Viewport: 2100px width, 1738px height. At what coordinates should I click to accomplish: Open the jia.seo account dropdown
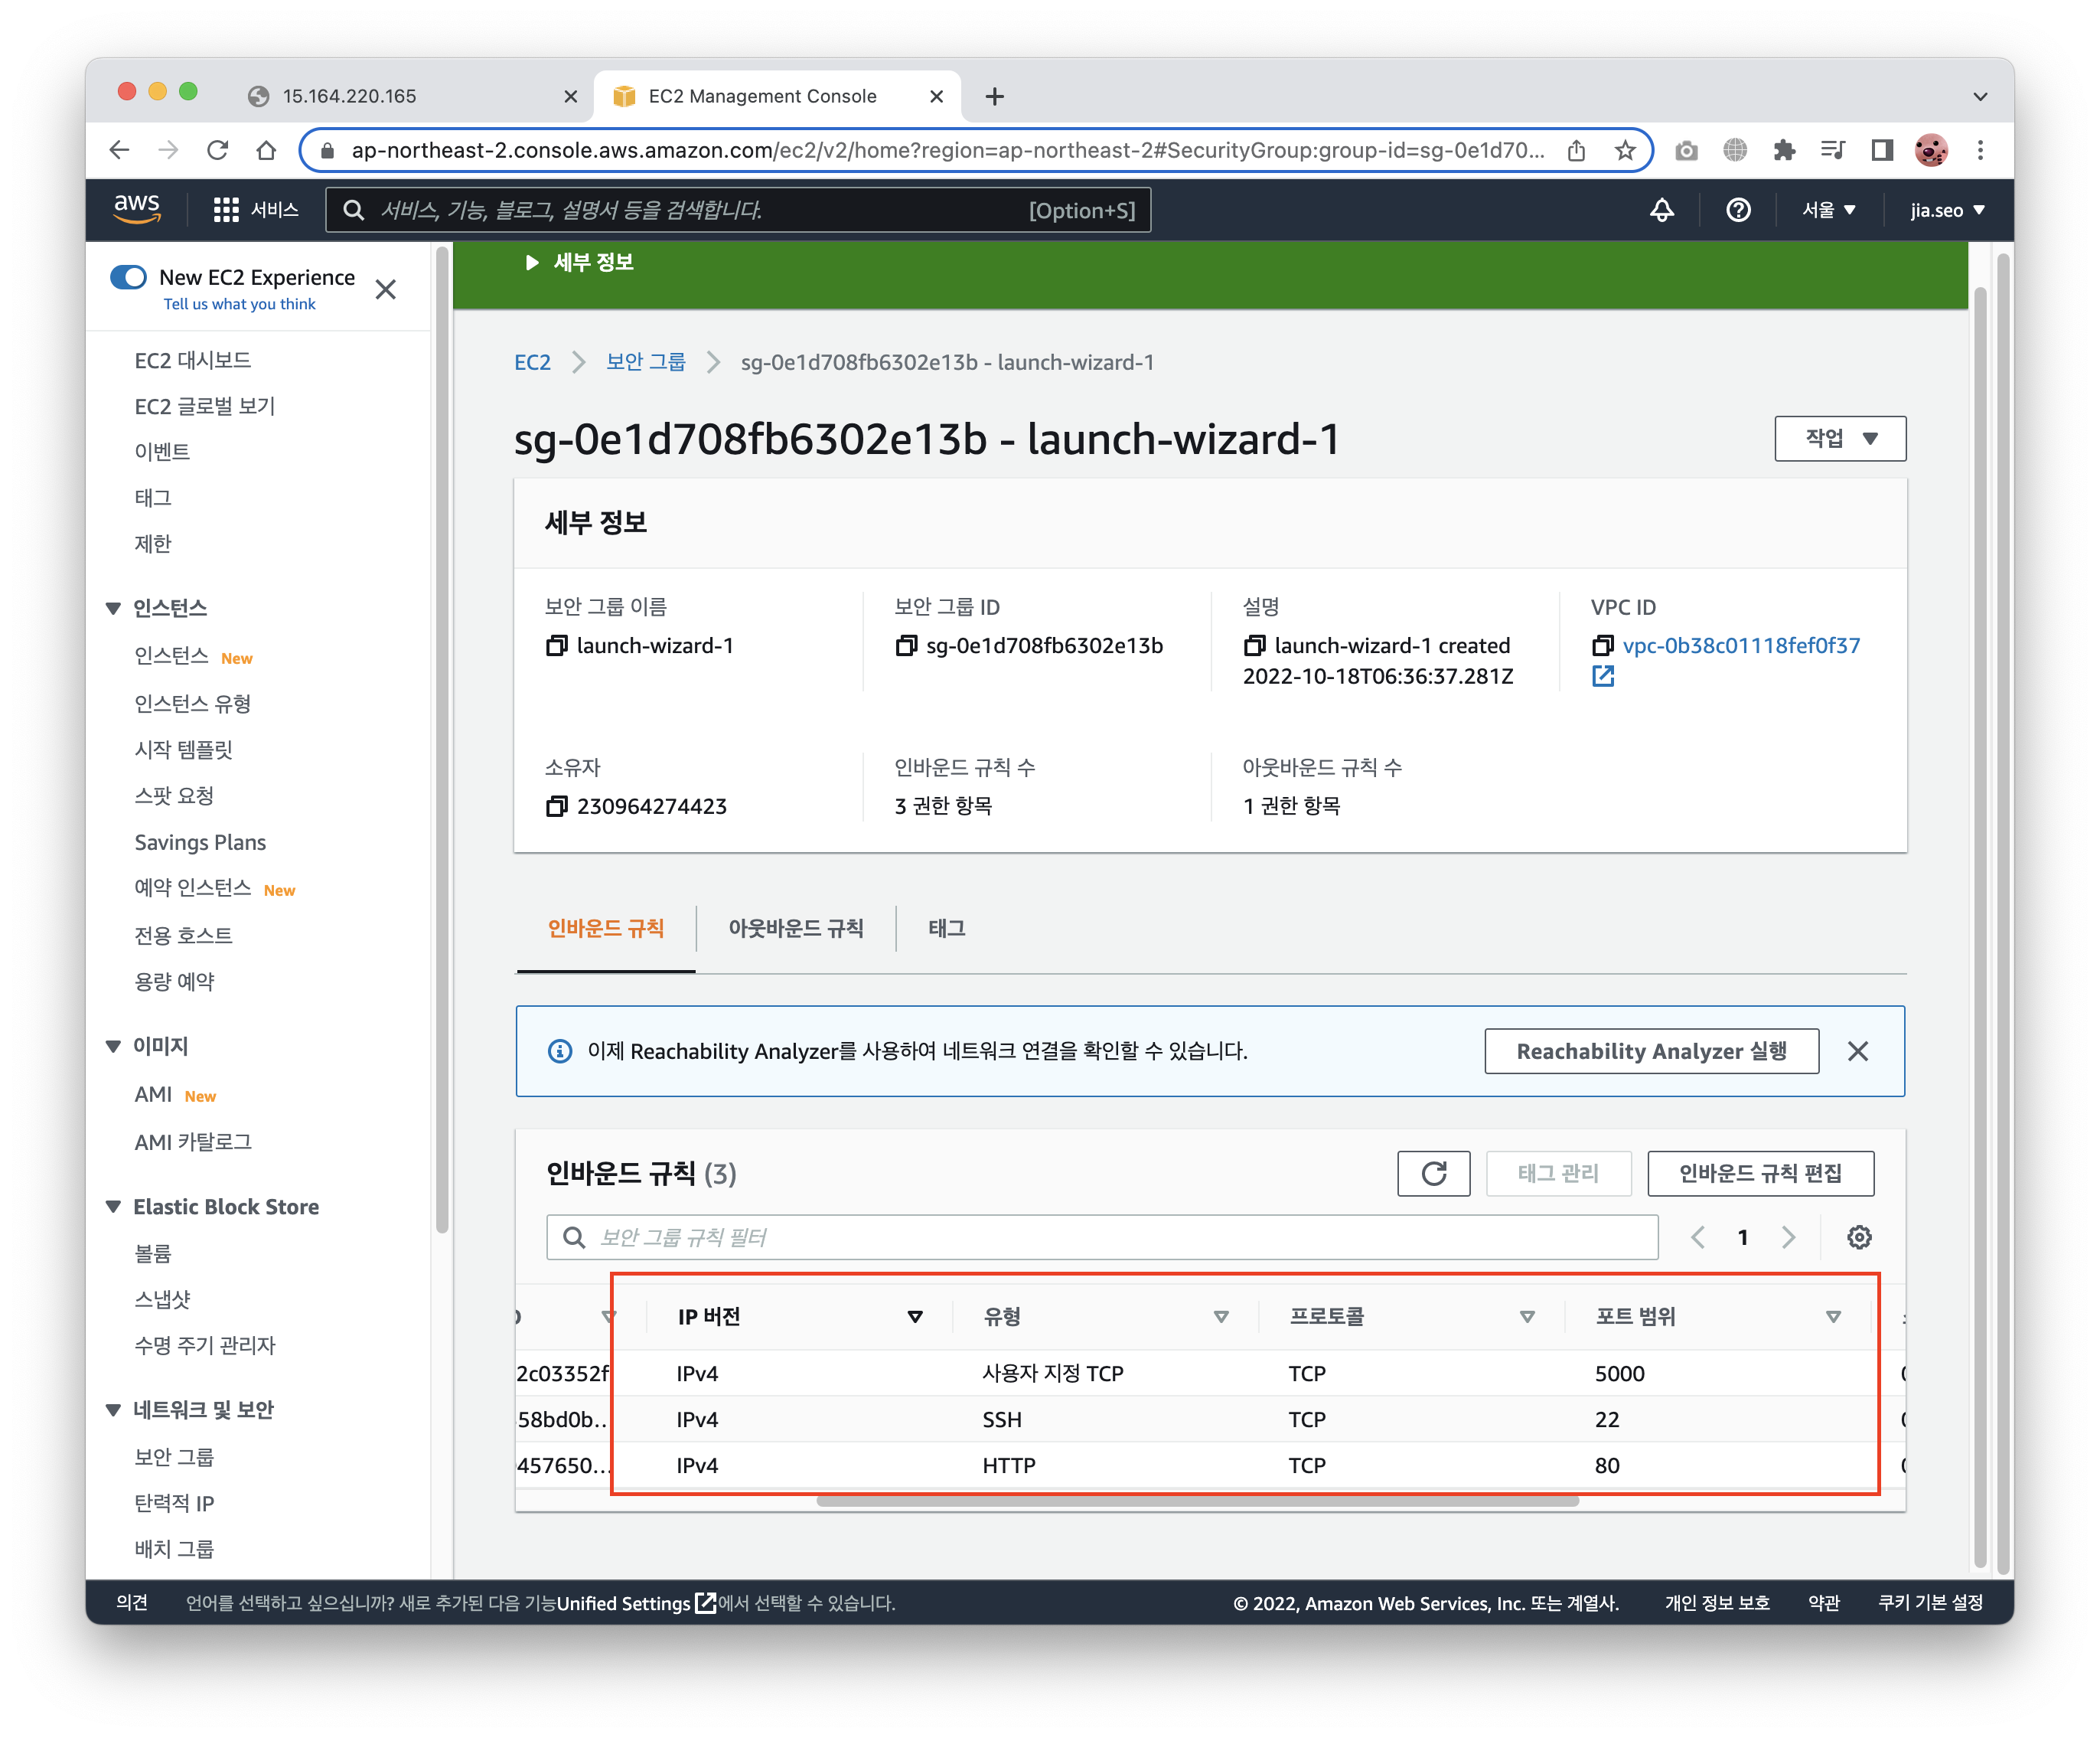[1947, 210]
